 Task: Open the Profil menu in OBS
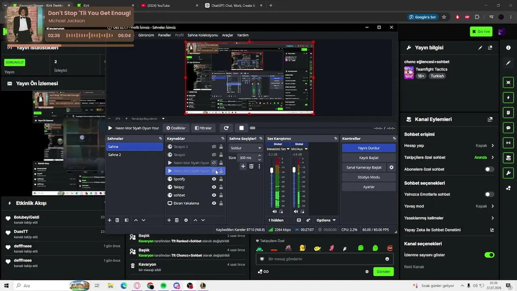(179, 35)
